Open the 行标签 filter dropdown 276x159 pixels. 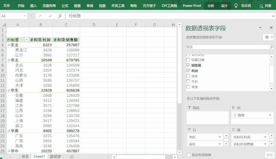[26, 40]
